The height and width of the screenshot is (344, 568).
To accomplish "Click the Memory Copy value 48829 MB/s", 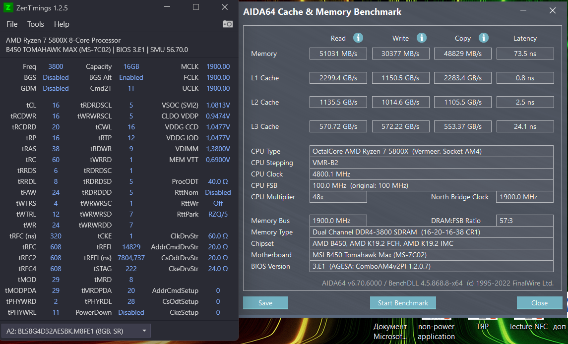I will pos(463,54).
